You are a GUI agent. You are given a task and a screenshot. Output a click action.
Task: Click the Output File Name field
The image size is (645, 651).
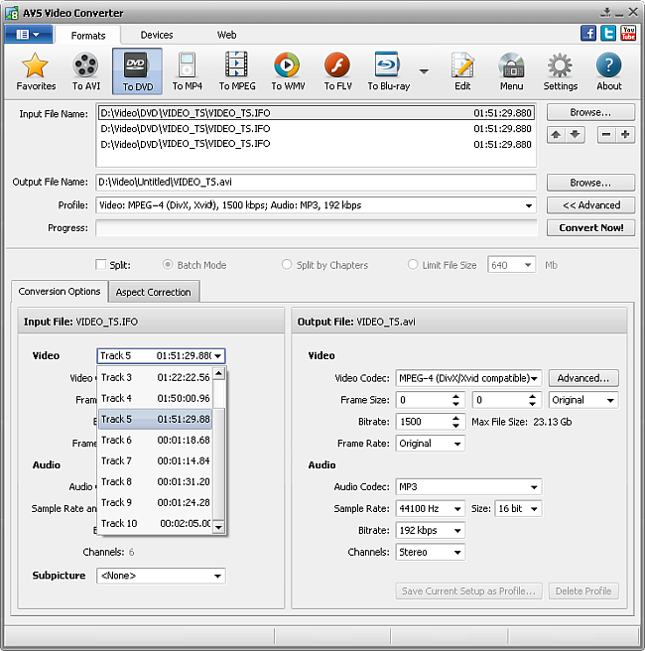click(x=316, y=183)
